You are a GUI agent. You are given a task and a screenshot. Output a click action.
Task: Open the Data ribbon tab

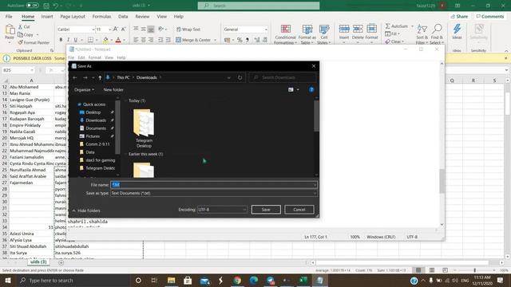[123, 16]
